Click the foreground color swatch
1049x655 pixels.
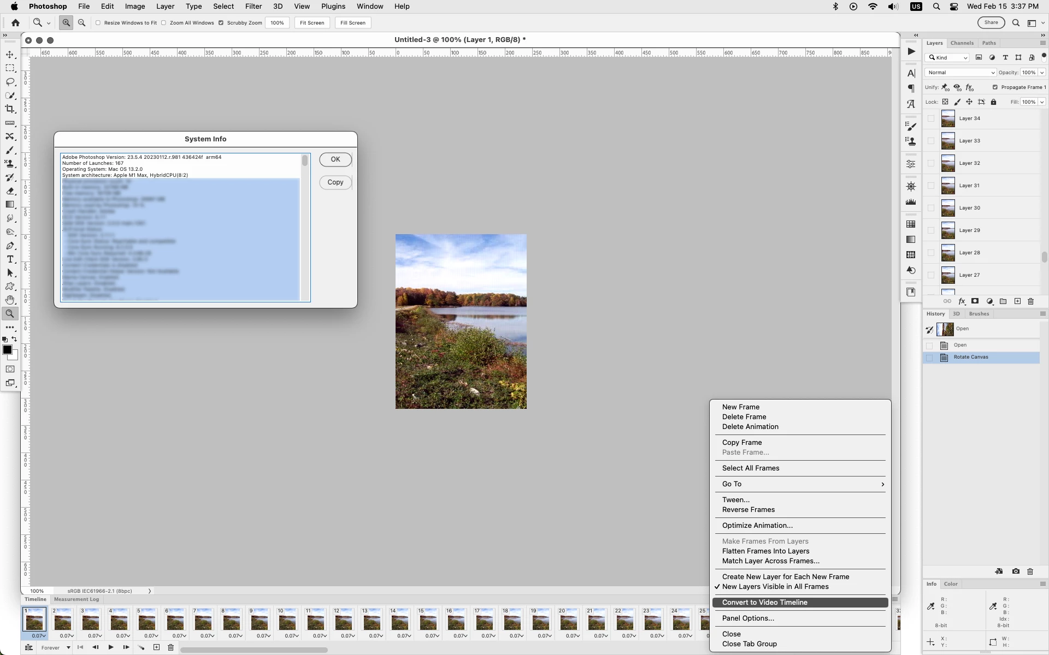click(7, 350)
